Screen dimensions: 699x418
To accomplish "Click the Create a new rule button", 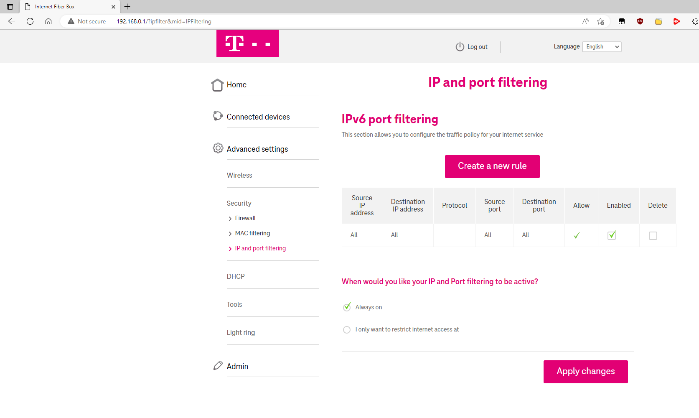I will pyautogui.click(x=492, y=166).
